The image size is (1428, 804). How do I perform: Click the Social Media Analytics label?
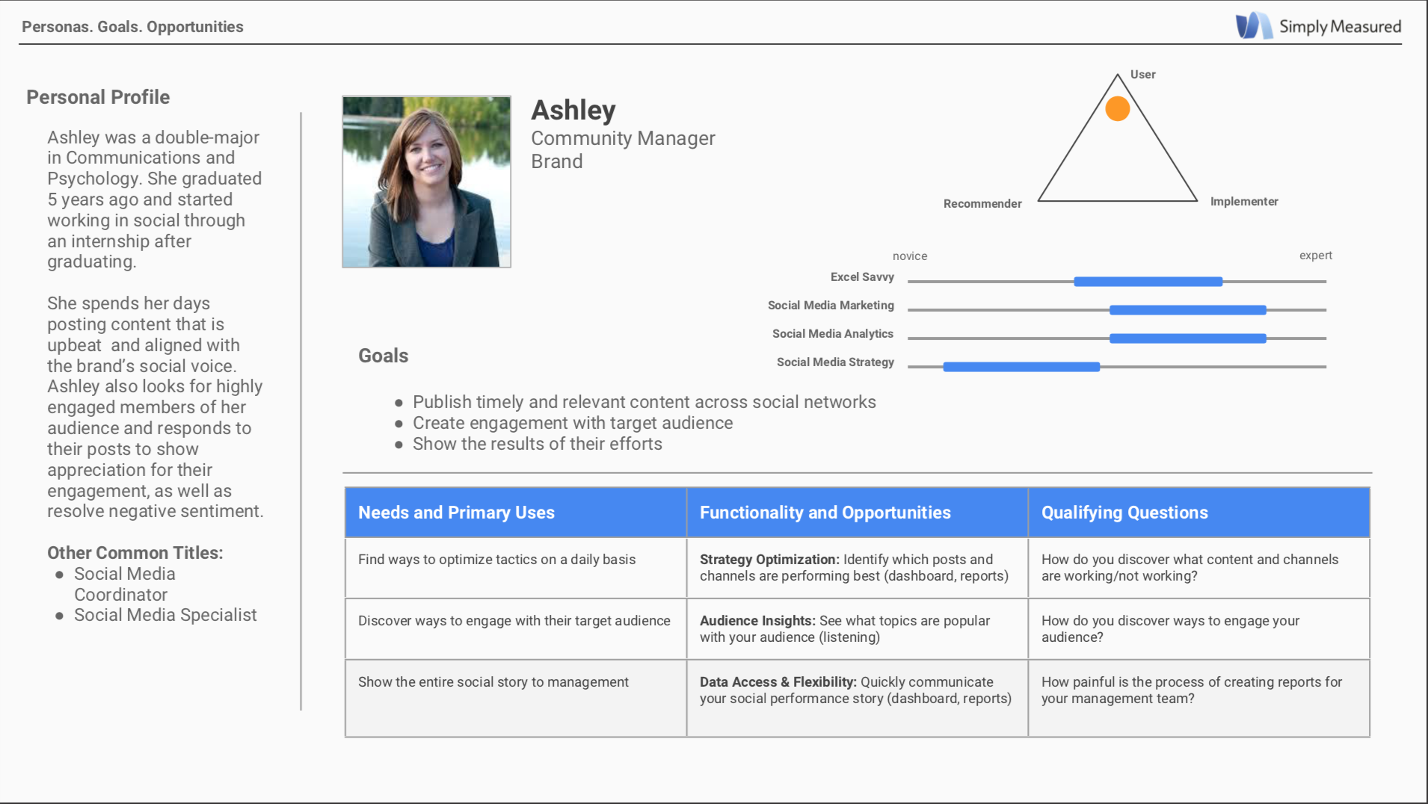[x=833, y=334]
